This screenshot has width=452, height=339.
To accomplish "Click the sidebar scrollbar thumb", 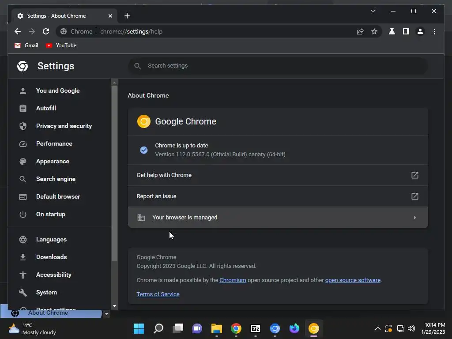I will click(x=114, y=173).
